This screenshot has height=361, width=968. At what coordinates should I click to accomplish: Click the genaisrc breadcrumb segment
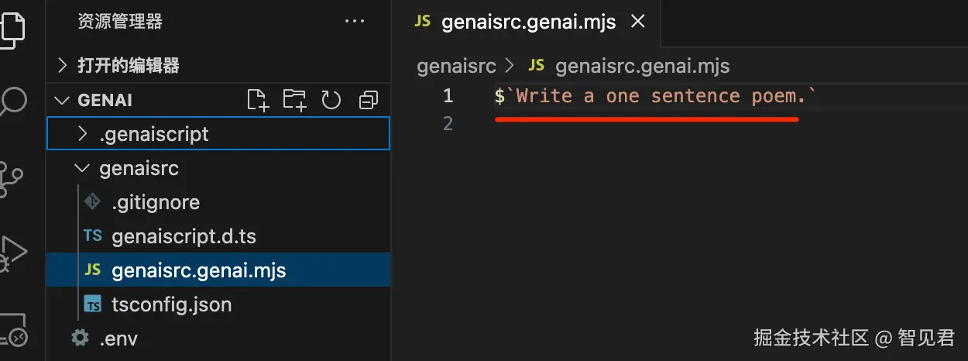click(456, 66)
